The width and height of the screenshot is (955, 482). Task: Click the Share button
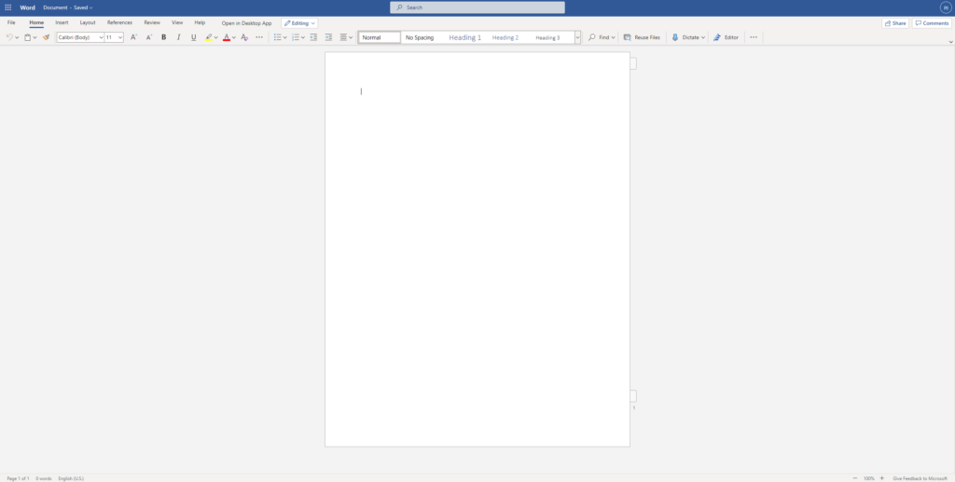tap(895, 23)
